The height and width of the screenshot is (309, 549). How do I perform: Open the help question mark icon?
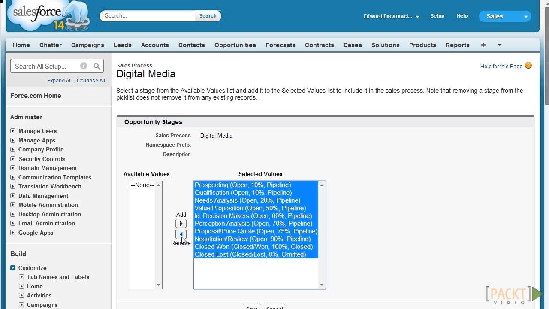point(528,66)
